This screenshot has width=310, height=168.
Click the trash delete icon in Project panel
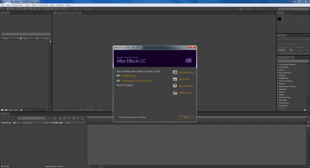(21, 110)
